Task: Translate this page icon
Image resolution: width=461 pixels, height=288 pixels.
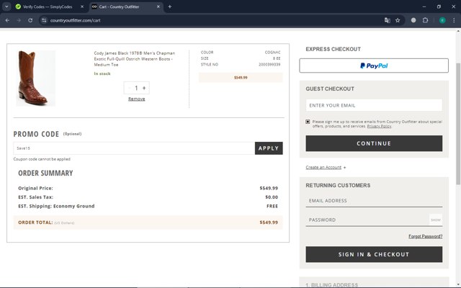Action: pos(388,20)
